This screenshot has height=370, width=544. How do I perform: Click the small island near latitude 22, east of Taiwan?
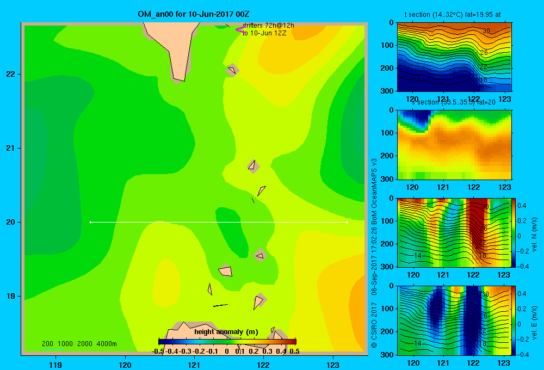tap(232, 70)
